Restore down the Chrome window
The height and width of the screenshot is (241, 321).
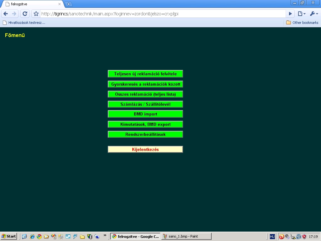point(303,3)
